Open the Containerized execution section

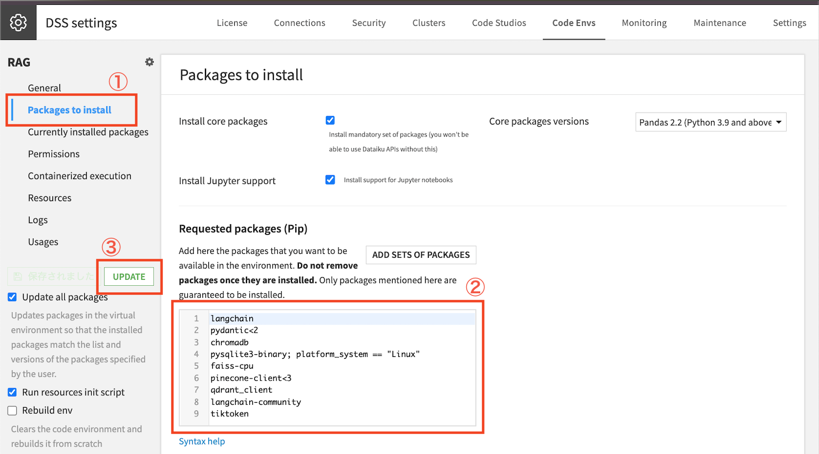tap(79, 176)
